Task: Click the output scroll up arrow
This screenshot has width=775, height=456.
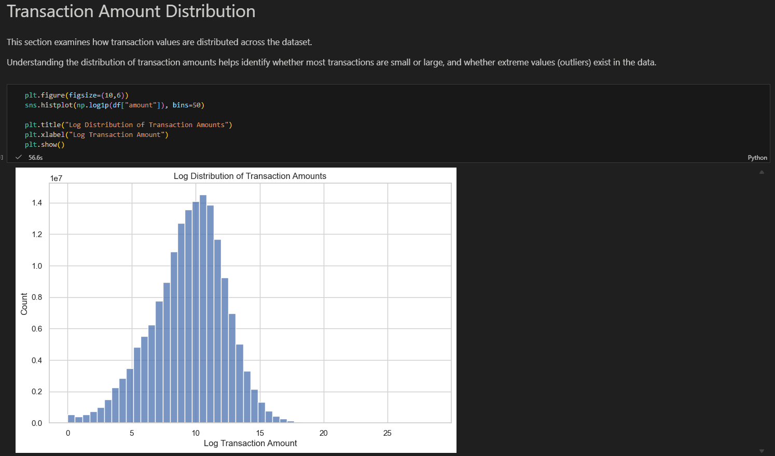Action: [762, 172]
